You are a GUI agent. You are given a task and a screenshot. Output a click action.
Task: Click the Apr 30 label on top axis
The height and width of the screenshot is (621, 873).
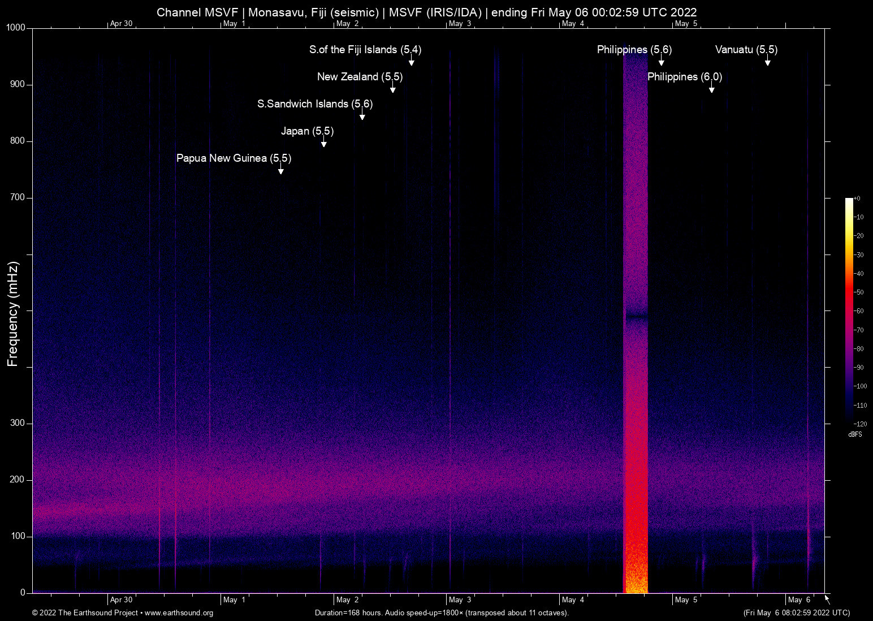click(x=122, y=24)
